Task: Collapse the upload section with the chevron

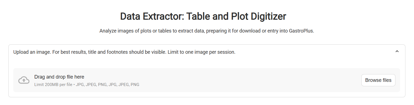Action: 397,52
